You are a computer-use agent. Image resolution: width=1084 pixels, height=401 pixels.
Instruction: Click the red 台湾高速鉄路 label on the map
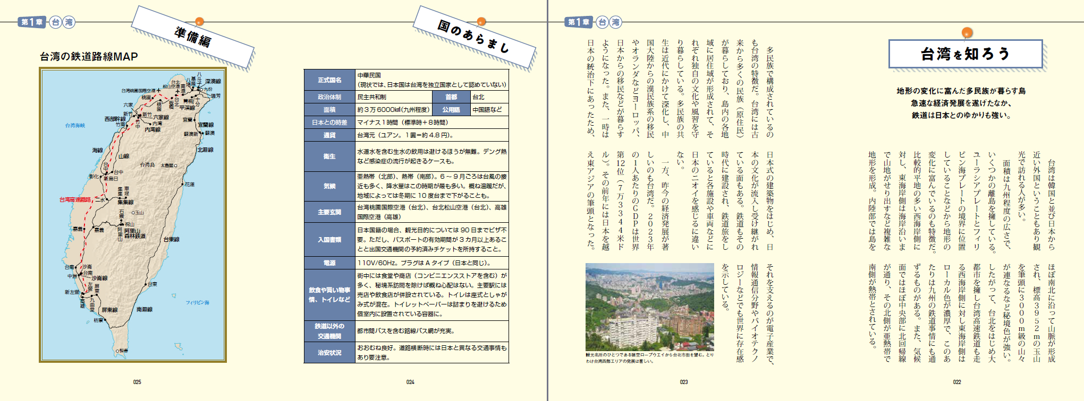tap(75, 199)
